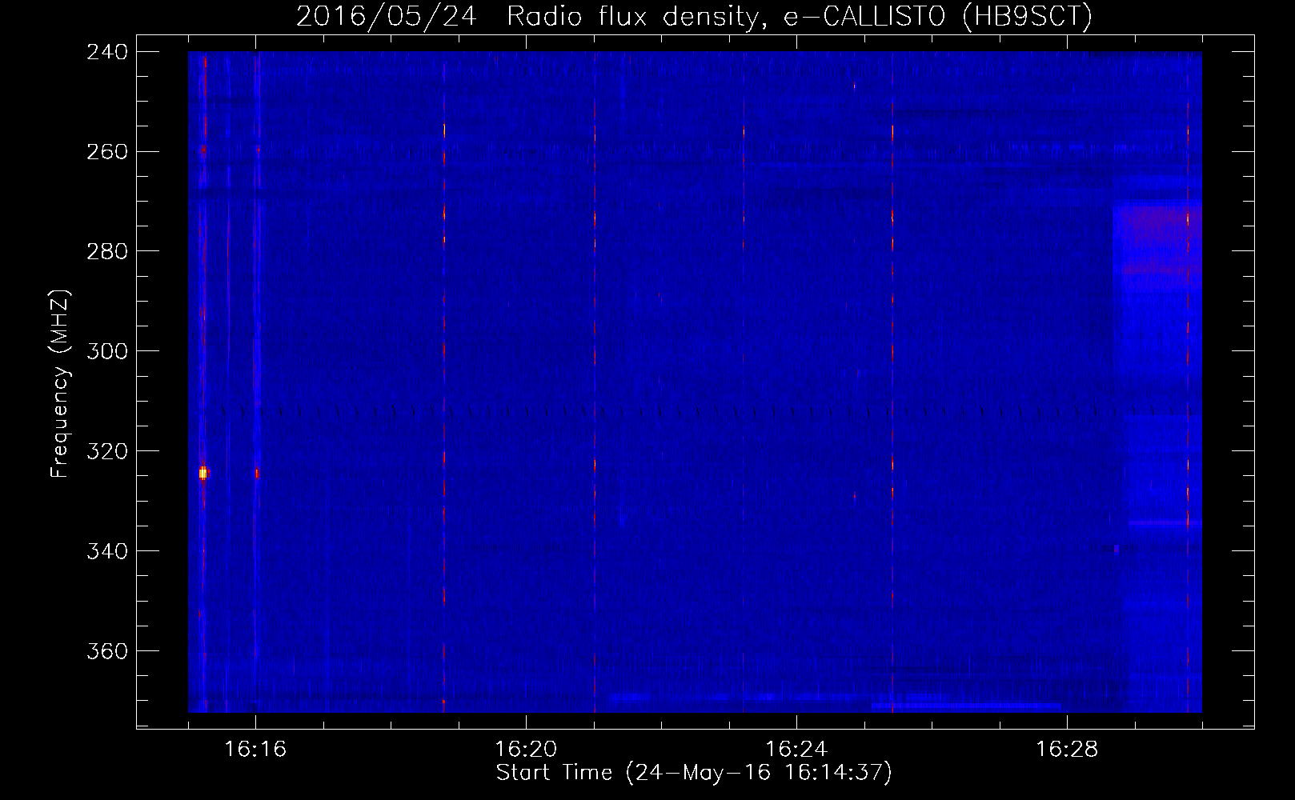Viewport: 1295px width, 800px height.
Task: Click the 320 frequency tick label
Action: click(106, 452)
